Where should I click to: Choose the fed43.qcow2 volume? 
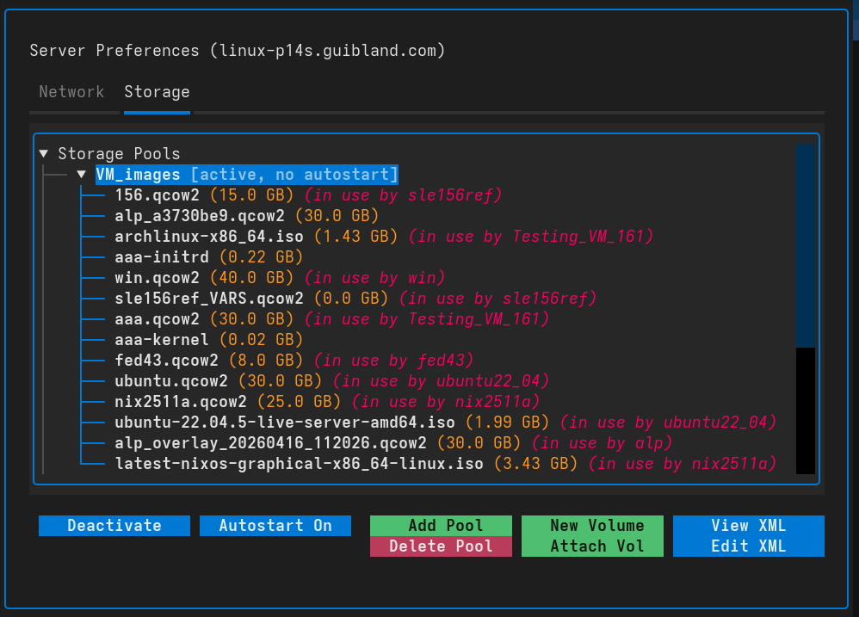(x=166, y=361)
